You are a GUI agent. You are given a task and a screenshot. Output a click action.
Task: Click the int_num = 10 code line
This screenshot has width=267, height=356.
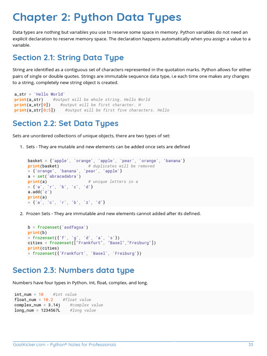(29, 294)
